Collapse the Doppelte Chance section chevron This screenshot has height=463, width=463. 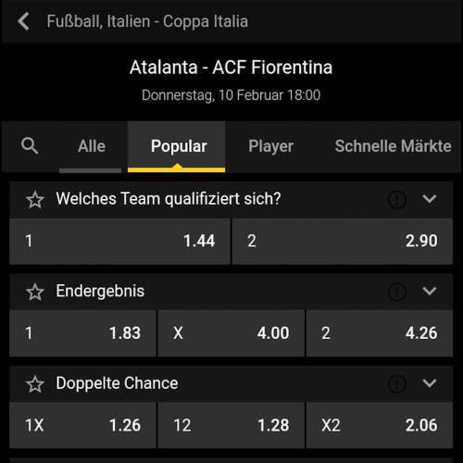click(430, 383)
